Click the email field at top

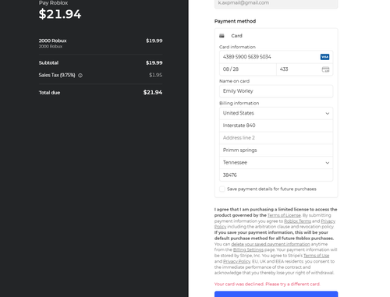coord(276,4)
